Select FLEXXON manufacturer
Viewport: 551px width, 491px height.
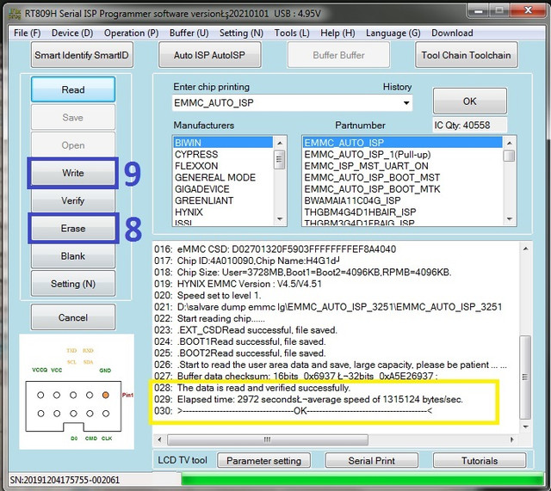pyautogui.click(x=223, y=166)
